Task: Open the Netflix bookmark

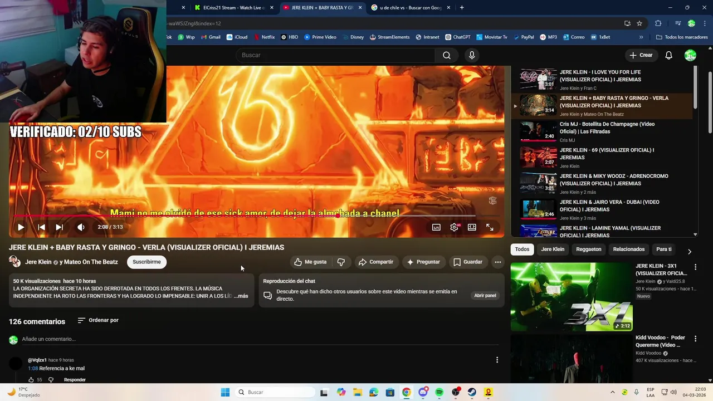Action: (264, 37)
